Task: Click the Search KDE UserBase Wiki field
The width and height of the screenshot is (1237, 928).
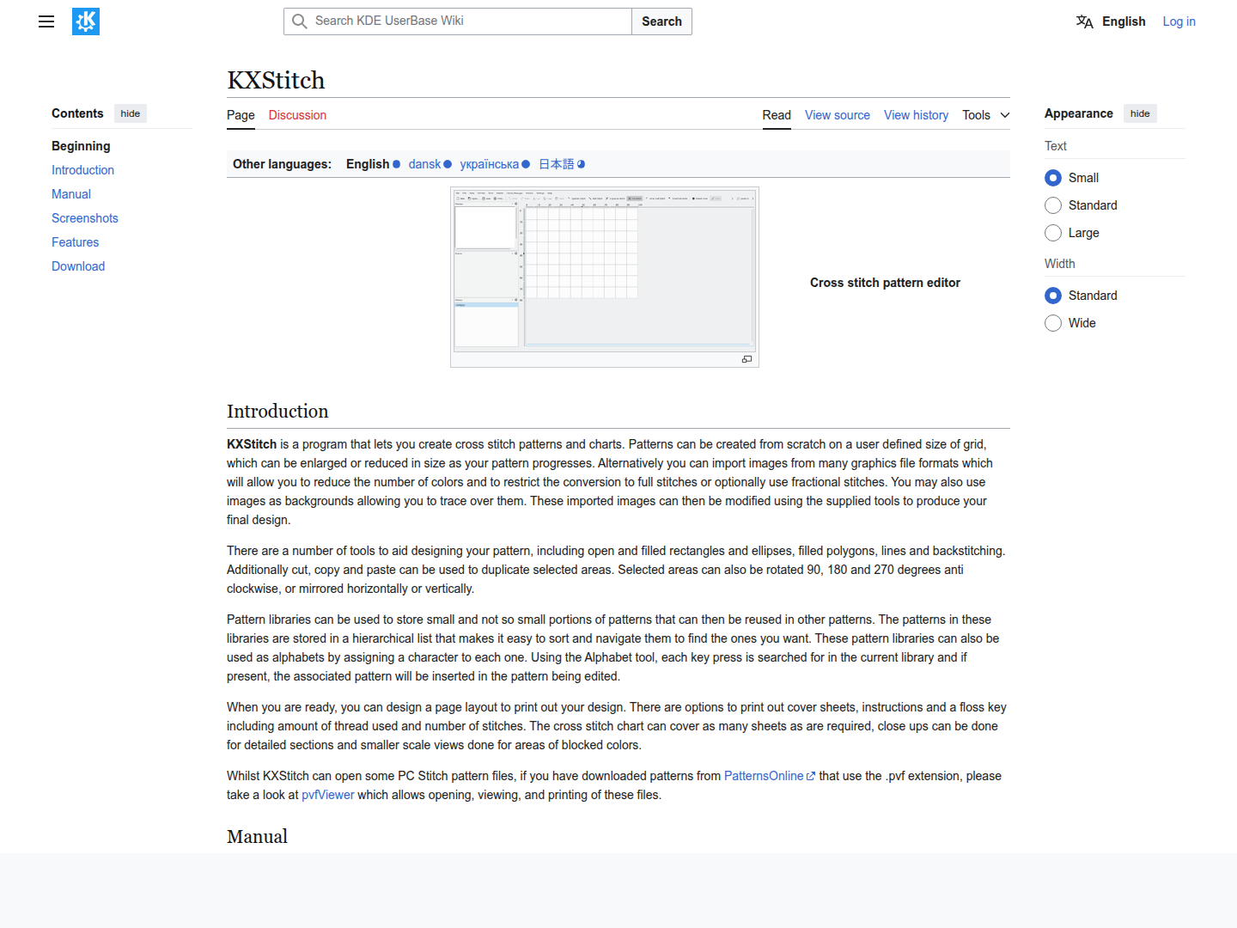Action: (x=458, y=21)
